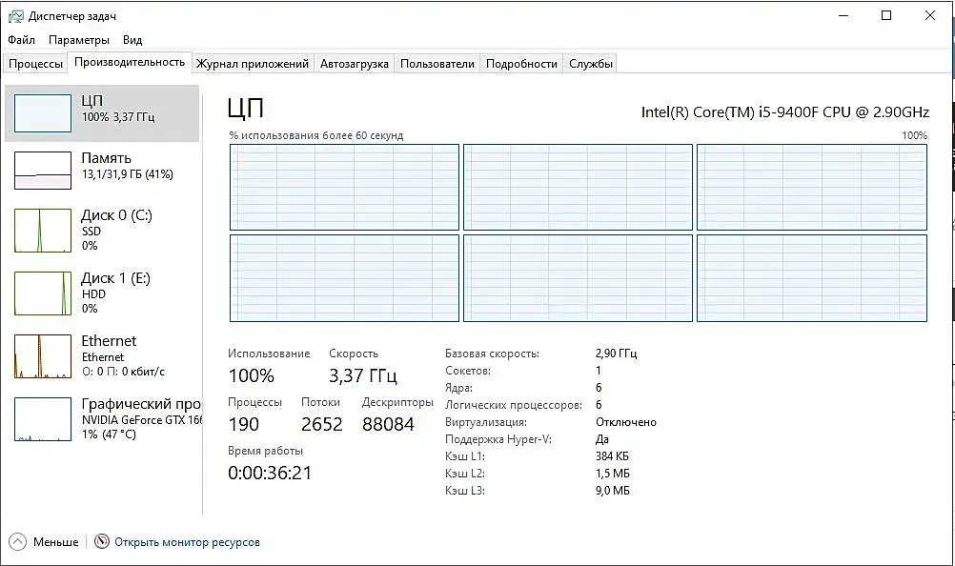Click the Ethernet mini graph thumbnail
The width and height of the screenshot is (955, 566).
pyautogui.click(x=43, y=356)
